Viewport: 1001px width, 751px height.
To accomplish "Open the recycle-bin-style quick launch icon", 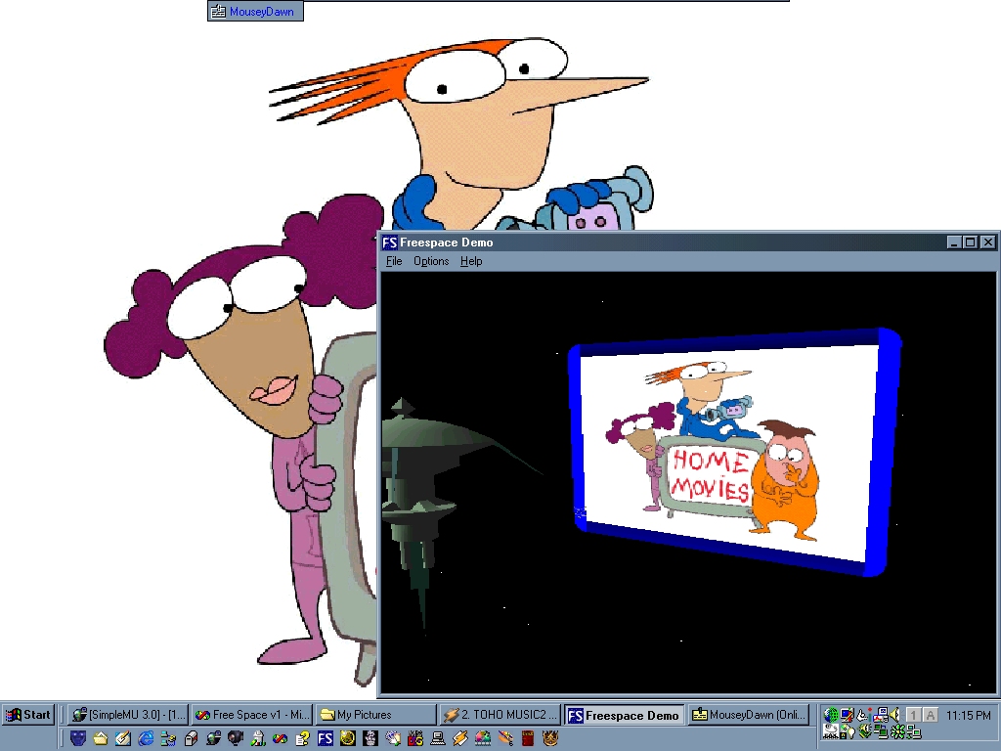I will 258,738.
